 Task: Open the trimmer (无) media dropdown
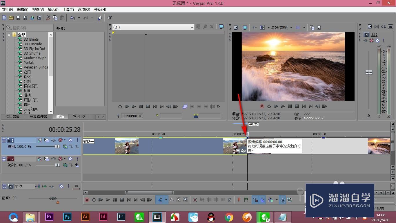click(x=153, y=27)
